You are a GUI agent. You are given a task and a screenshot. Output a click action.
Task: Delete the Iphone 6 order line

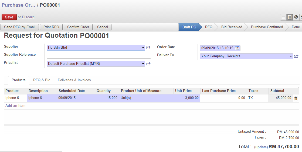[296, 98]
